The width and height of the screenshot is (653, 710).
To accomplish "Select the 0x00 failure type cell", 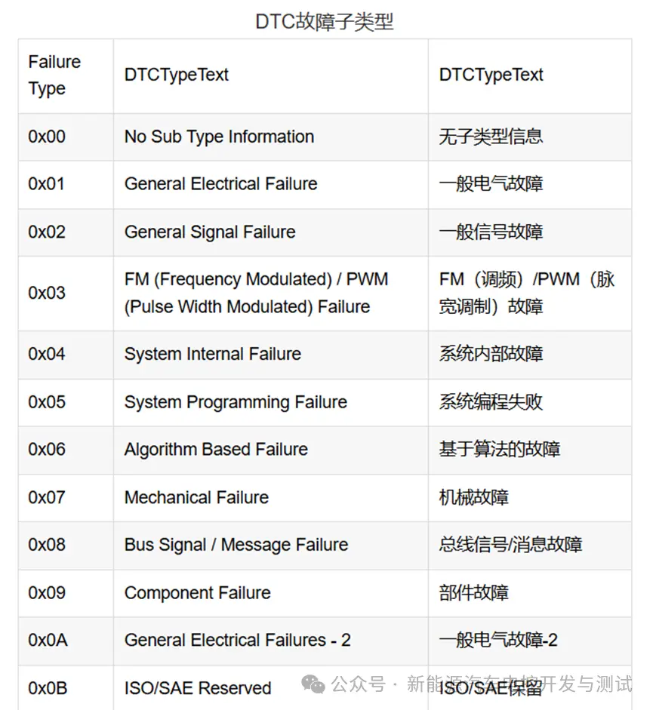I will [66, 137].
